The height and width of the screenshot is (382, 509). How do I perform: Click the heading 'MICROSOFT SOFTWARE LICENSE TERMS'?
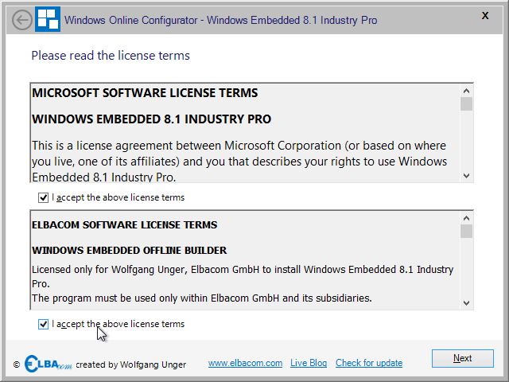[145, 93]
